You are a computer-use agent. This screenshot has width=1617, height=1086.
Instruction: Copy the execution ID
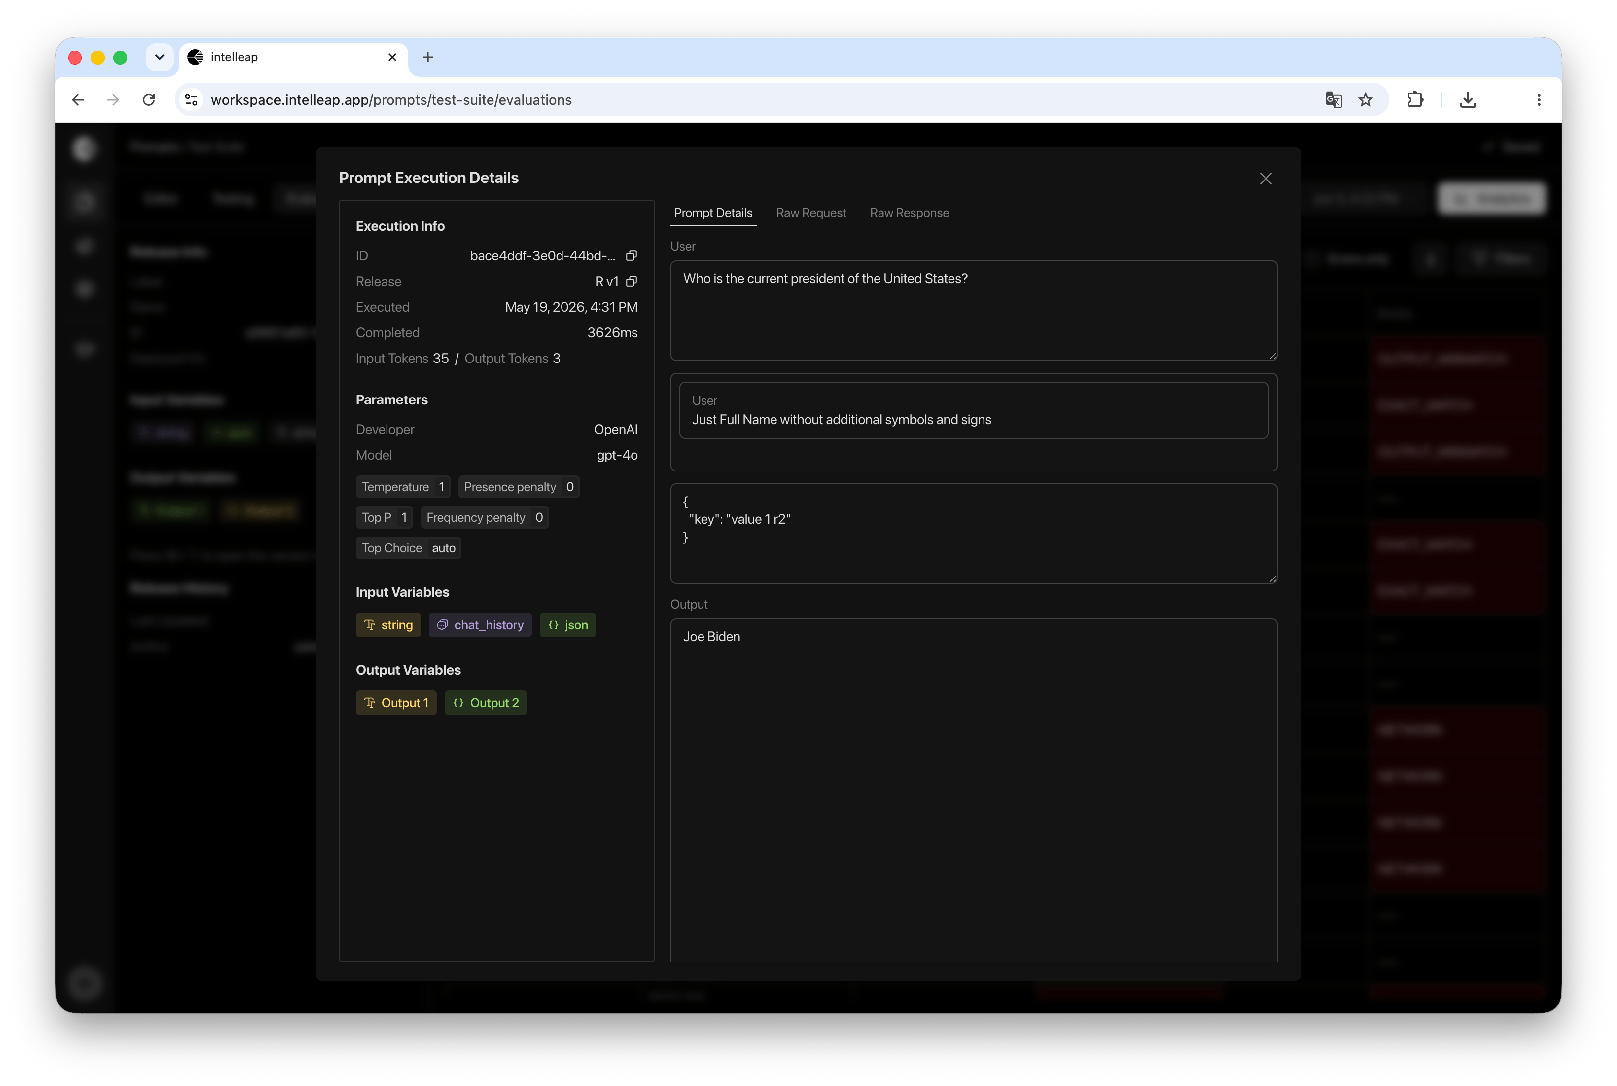[x=632, y=255]
